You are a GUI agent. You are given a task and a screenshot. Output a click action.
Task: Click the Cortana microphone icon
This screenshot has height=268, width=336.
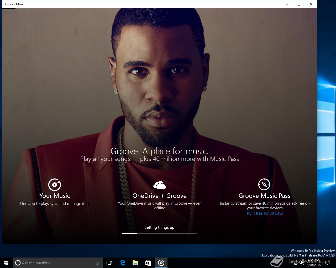[x=97, y=263]
